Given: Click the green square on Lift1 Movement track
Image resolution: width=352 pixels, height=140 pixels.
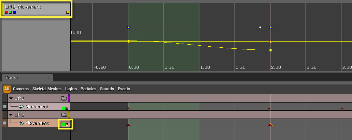Looking at the screenshot, I should tap(64, 108).
